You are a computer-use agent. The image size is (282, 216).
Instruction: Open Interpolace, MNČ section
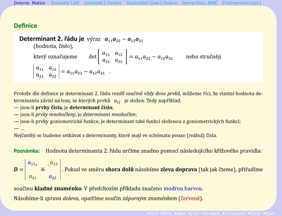200,3
